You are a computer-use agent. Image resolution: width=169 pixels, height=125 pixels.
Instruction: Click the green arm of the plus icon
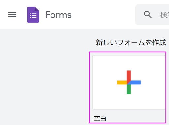129,89
